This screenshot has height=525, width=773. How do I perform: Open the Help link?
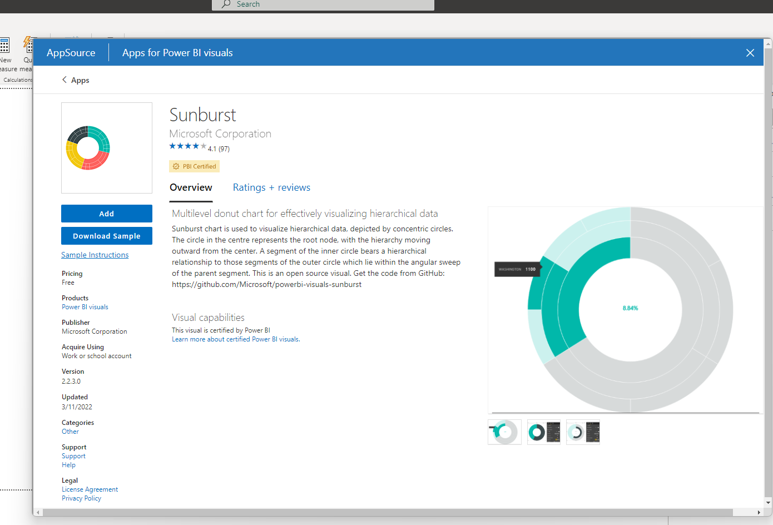pyautogui.click(x=68, y=465)
